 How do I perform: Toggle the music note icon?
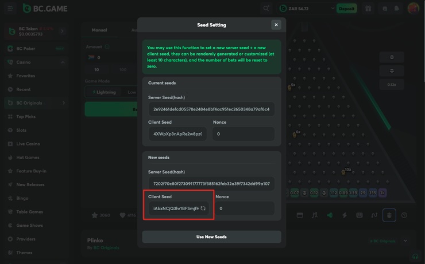[315, 215]
